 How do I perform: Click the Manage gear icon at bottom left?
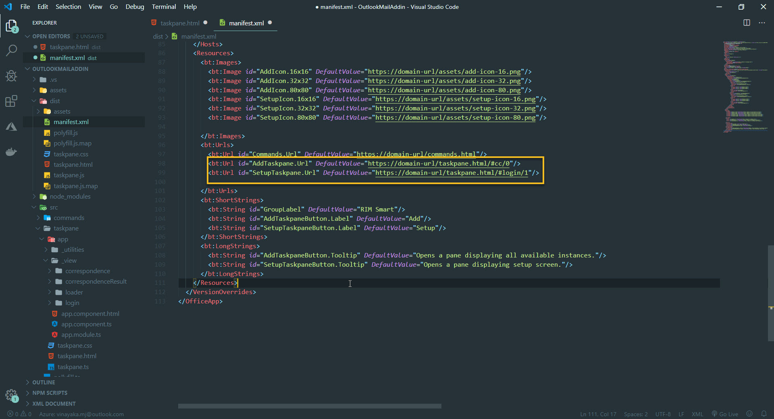11,395
